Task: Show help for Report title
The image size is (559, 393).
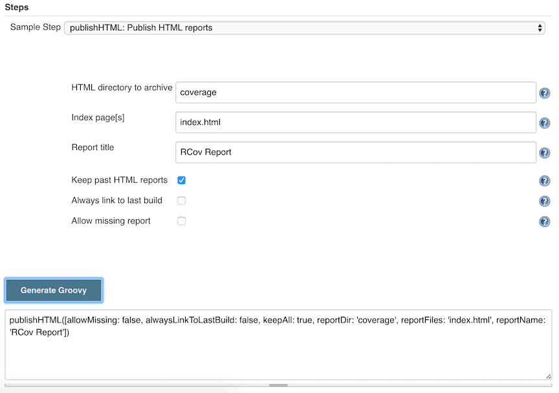Action: pyautogui.click(x=544, y=153)
